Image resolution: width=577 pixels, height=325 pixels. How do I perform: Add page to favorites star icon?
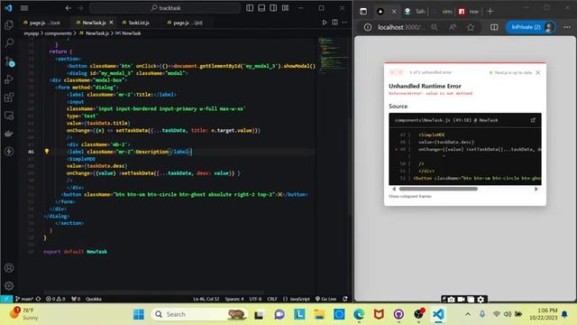pos(471,27)
